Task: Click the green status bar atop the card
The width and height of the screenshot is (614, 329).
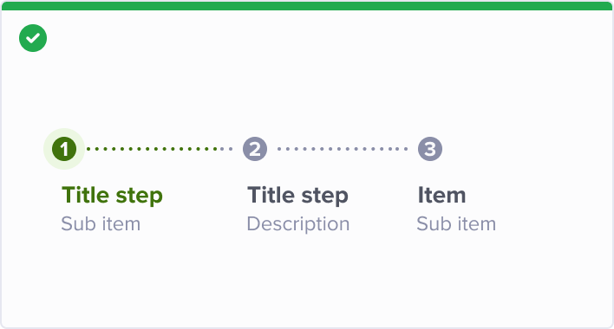Action: [x=307, y=6]
